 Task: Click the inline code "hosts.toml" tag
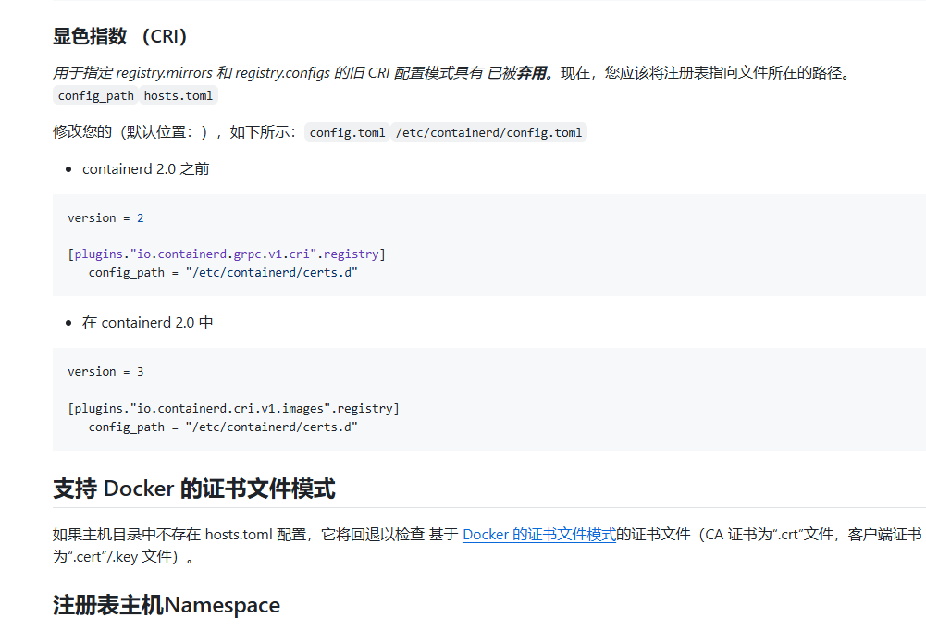coord(179,95)
